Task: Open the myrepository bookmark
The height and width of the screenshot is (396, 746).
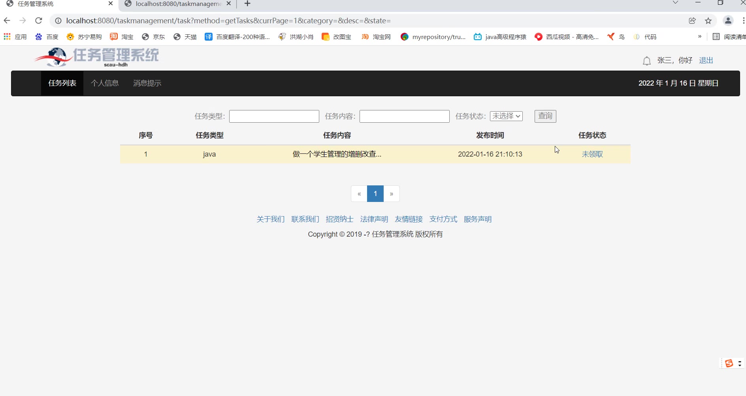Action: tap(433, 37)
